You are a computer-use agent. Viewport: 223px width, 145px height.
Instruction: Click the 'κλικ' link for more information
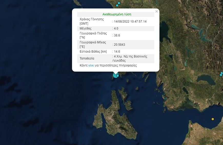[x=91, y=65]
